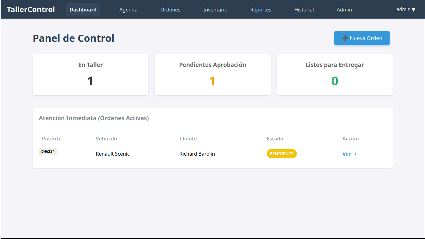Open the Pendientes Aprobación counter card
The image size is (425, 239).
(x=212, y=74)
